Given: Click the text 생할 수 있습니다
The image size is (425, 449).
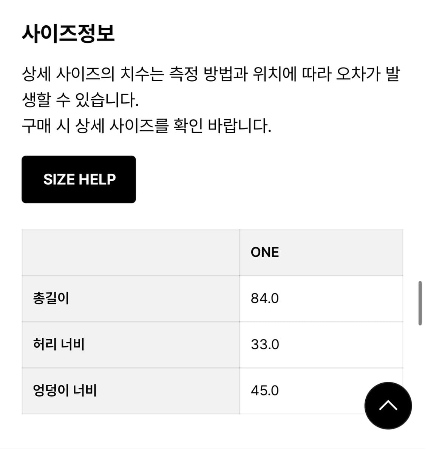Looking at the screenshot, I should pos(80,100).
